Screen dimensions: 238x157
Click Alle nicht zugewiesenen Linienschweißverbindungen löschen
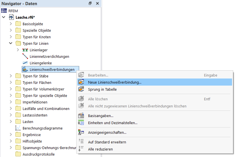coord(155,106)
